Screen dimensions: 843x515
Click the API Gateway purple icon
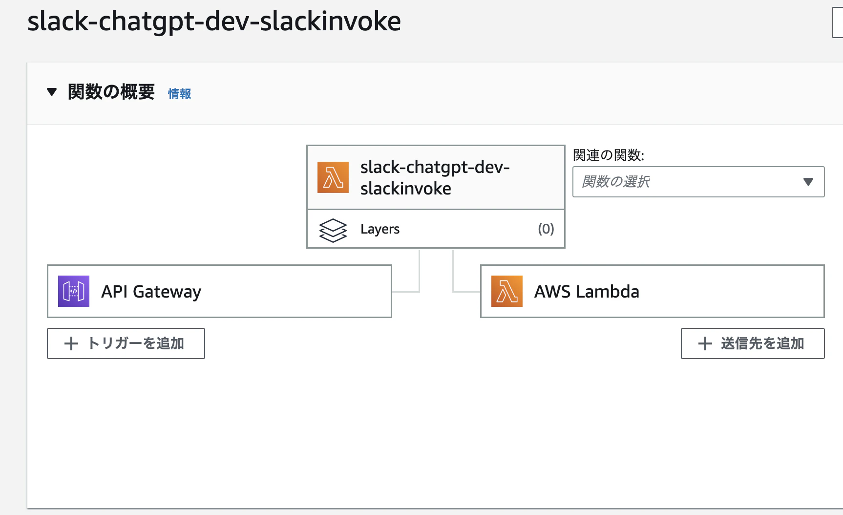(x=74, y=291)
